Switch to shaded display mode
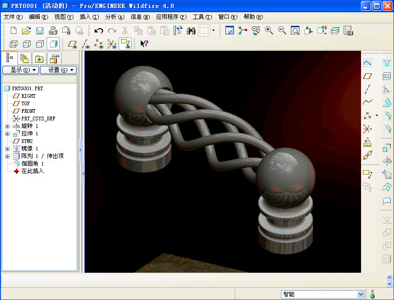This screenshot has height=300, width=394. pos(53,44)
